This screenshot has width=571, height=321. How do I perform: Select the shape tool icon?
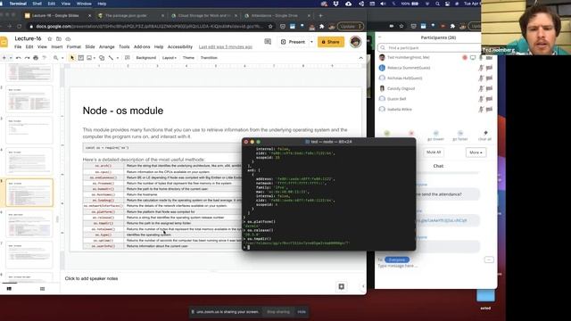click(102, 58)
